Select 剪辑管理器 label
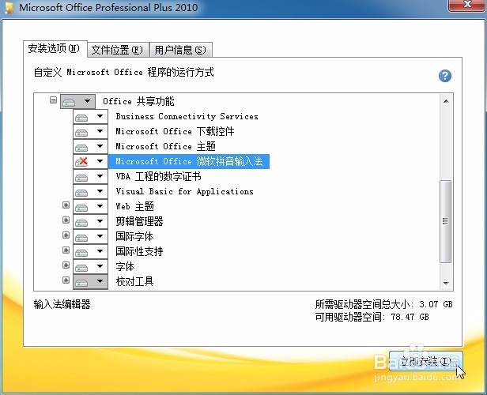The image size is (487, 395). pyautogui.click(x=139, y=221)
